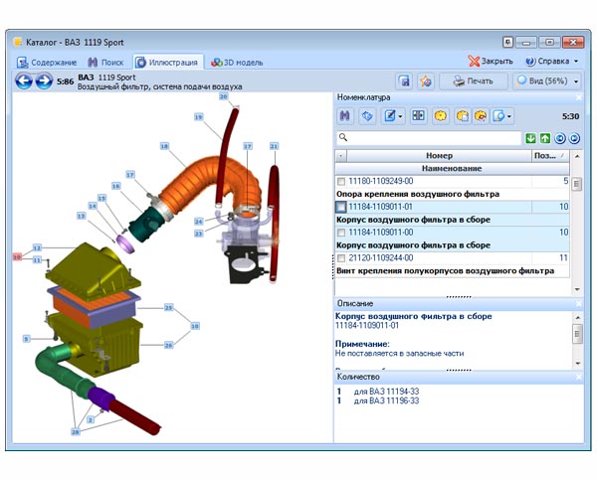Click callout label 21 on the illustration

(275, 146)
